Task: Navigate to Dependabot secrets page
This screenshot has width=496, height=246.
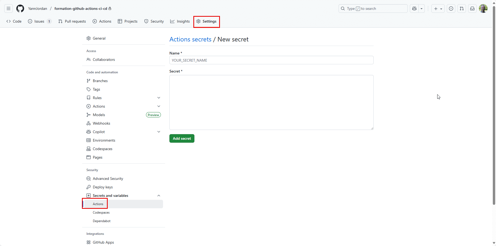Action: pyautogui.click(x=101, y=221)
